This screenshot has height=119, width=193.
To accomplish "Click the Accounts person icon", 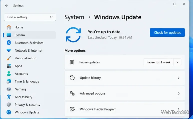I will click(9, 74).
